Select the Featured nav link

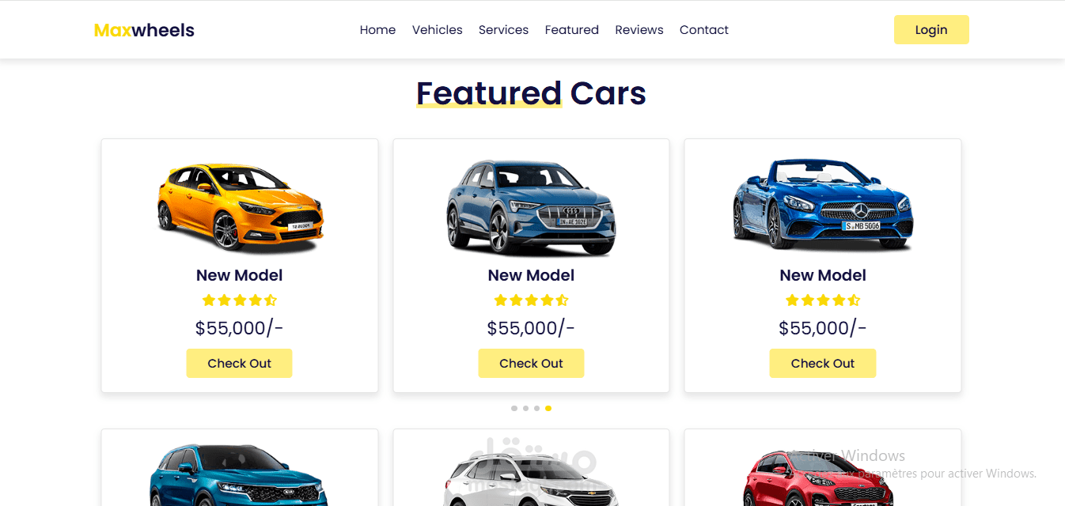tap(571, 30)
